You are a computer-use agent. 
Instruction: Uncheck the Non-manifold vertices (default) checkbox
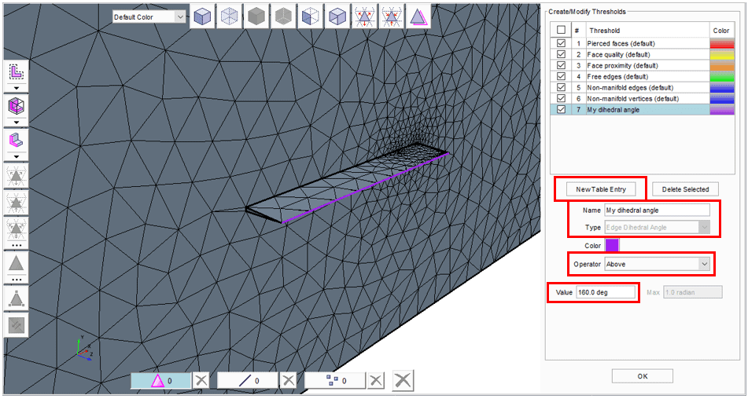tap(561, 98)
